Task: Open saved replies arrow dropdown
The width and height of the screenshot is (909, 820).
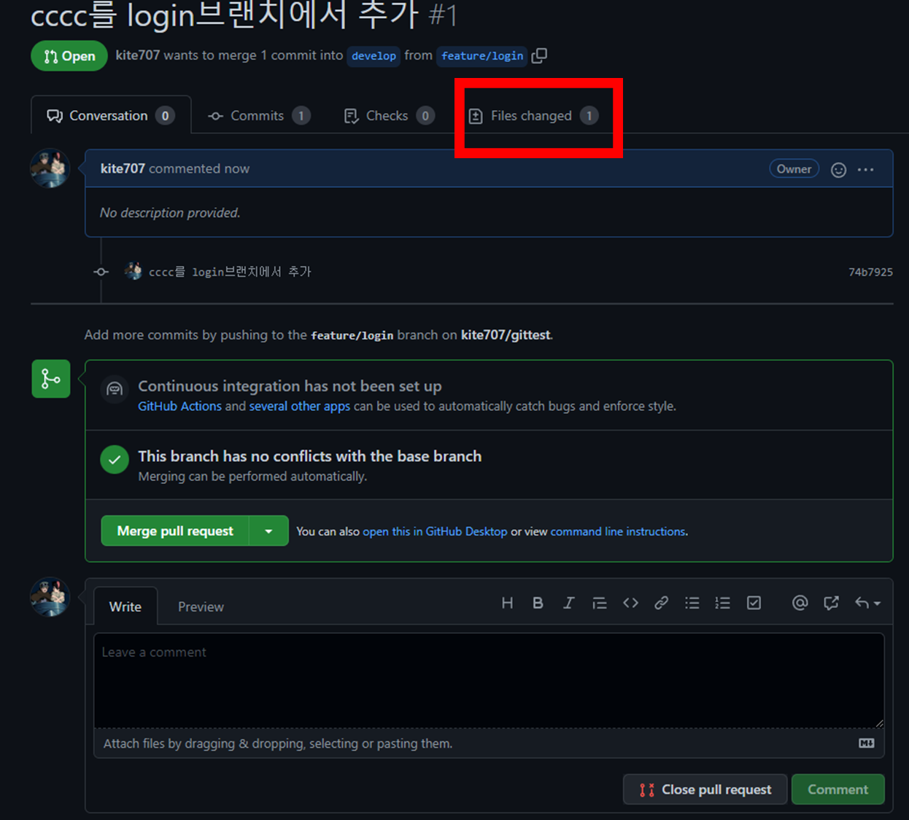Action: (x=867, y=603)
